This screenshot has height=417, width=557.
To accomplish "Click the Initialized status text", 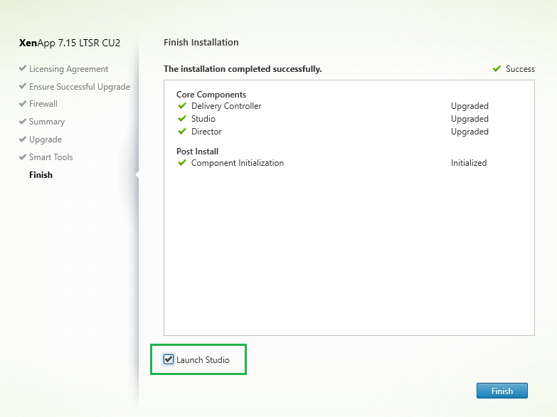I will [x=469, y=163].
